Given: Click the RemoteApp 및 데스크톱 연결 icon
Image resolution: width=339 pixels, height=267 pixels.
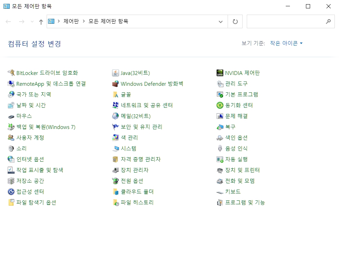Looking at the screenshot, I should tap(11, 84).
